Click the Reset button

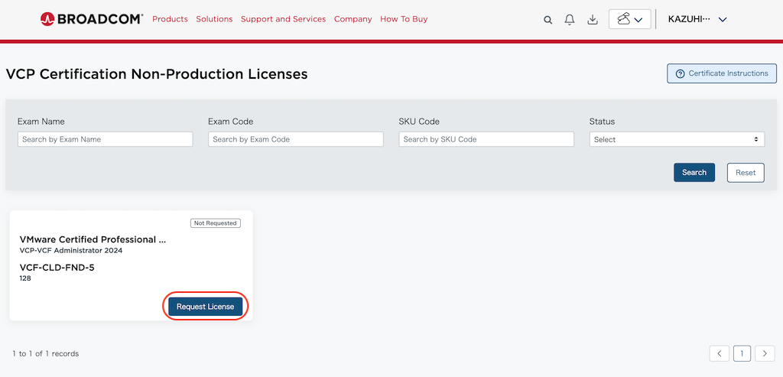(x=746, y=172)
